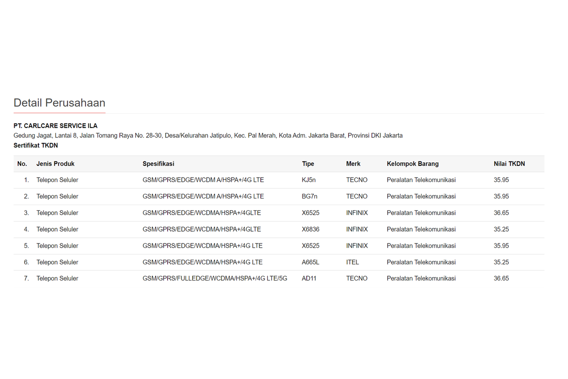Select the PT. CARLCARE SERVICE ILA company name
This screenshot has height=379, width=568.
point(55,126)
